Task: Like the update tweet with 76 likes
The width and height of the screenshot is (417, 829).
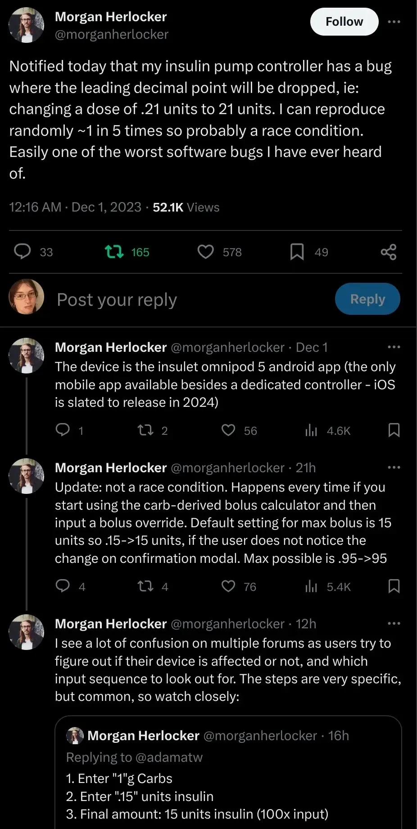Action: (228, 586)
